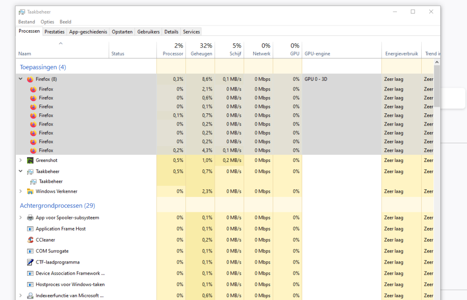467x300 pixels.
Task: Collapse the Taakbeheer process group
Action: (20, 171)
